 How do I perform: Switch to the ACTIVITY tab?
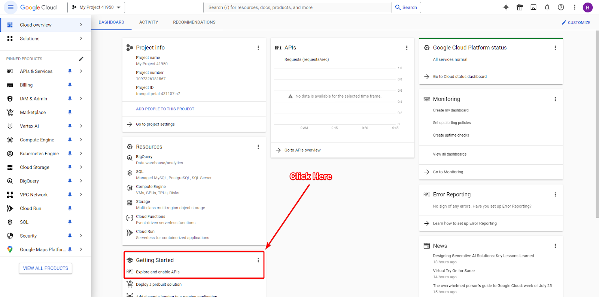(x=149, y=22)
